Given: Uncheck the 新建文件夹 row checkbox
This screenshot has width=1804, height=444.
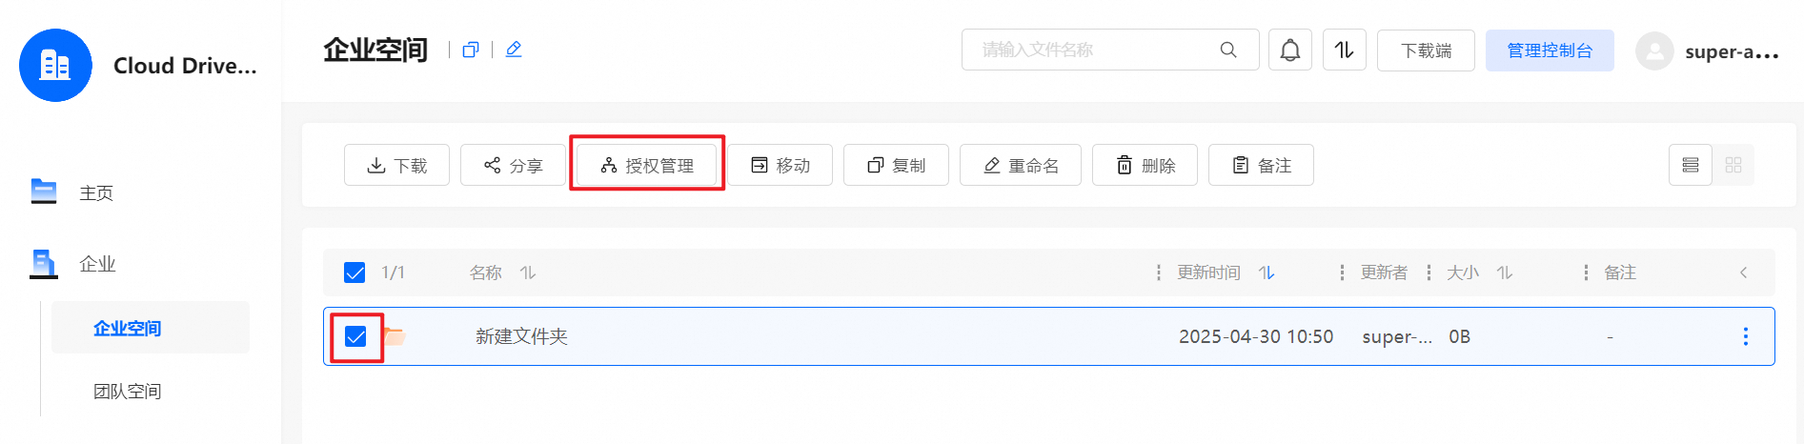Looking at the screenshot, I should [x=355, y=336].
